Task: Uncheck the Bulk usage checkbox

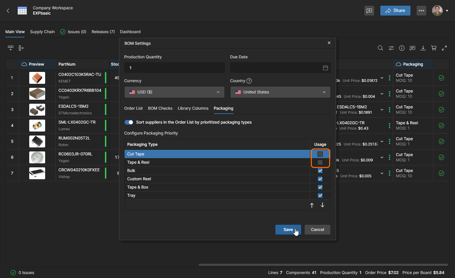Action: click(320, 171)
